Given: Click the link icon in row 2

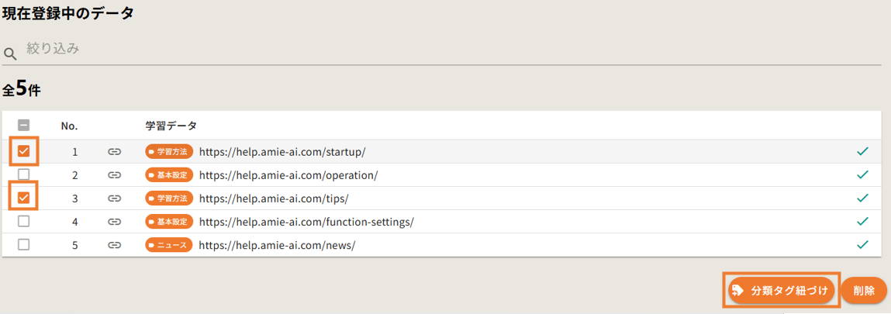Looking at the screenshot, I should (115, 175).
